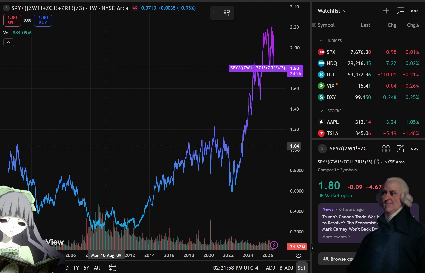Click the green VIX logo icon
Image resolution: width=425 pixels, height=273 pixels.
coord(321,86)
